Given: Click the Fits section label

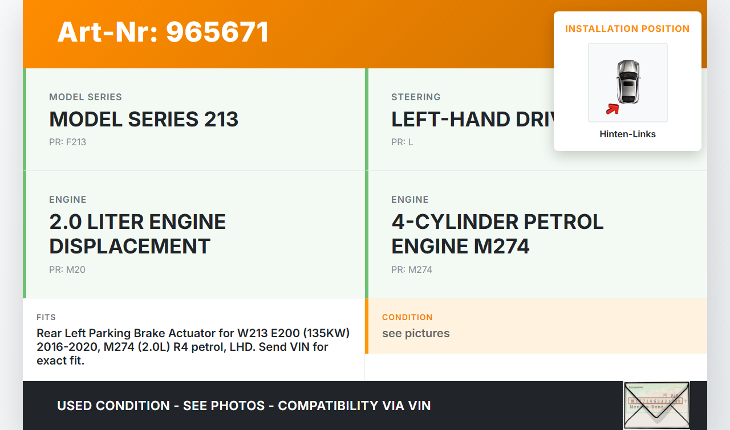Looking at the screenshot, I should (x=46, y=317).
